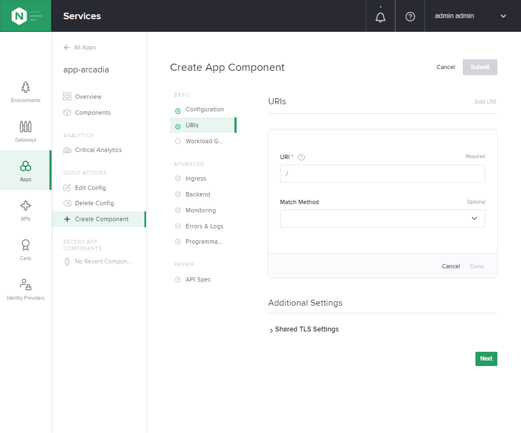Select the URIs step
The height and width of the screenshot is (433, 521).
click(x=203, y=125)
